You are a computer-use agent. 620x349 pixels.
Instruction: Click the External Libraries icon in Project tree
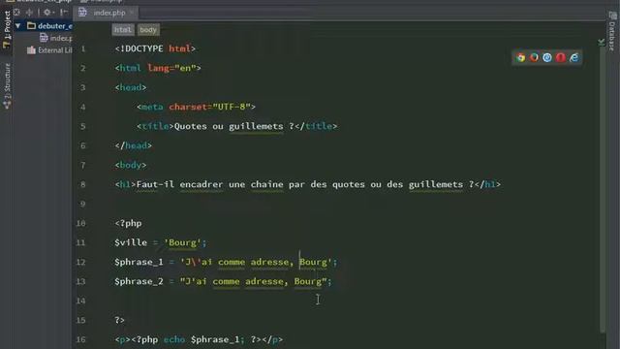pos(31,50)
